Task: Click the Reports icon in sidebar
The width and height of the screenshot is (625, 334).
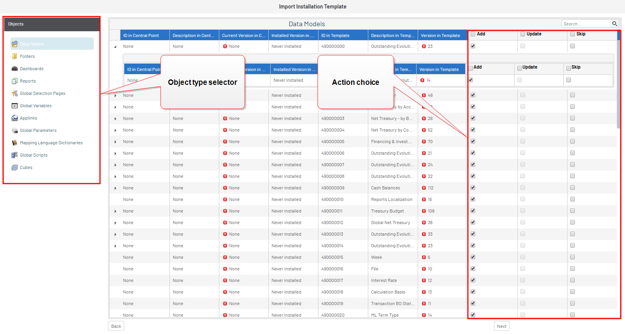Action: point(15,81)
